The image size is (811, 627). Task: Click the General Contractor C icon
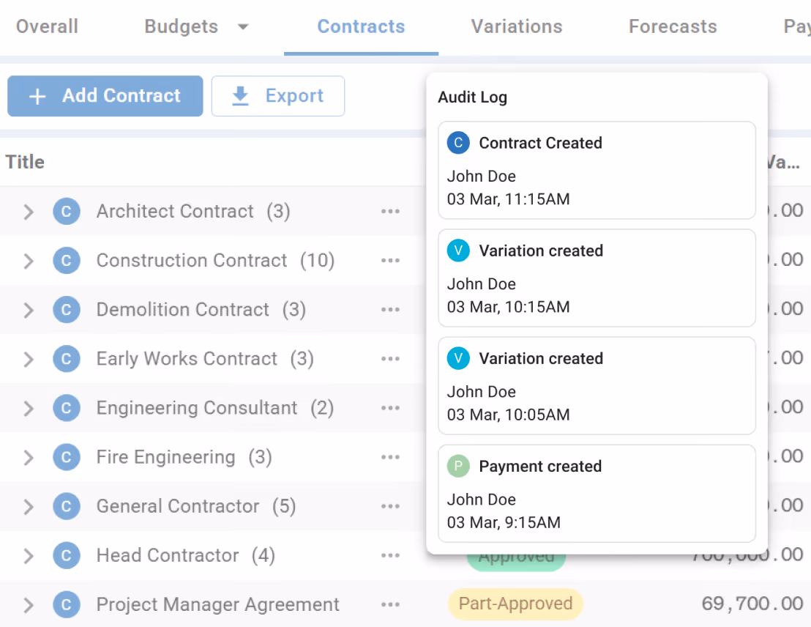tap(66, 506)
